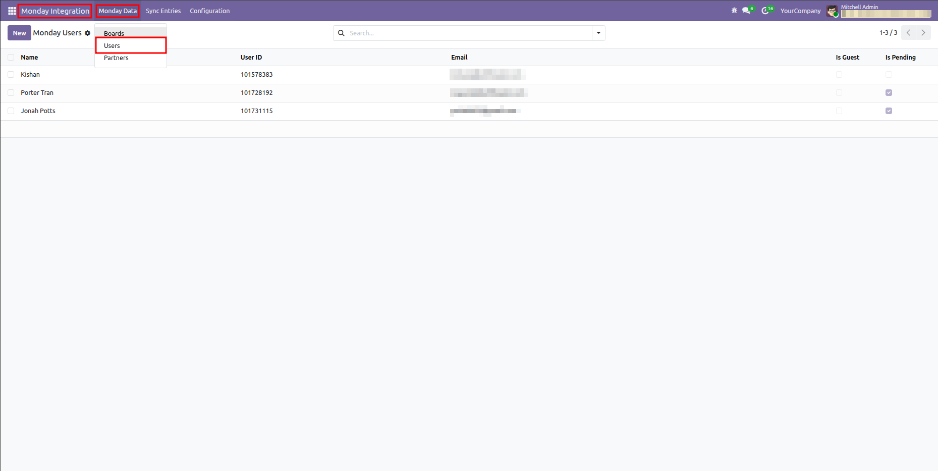Focus the Search input field

469,33
